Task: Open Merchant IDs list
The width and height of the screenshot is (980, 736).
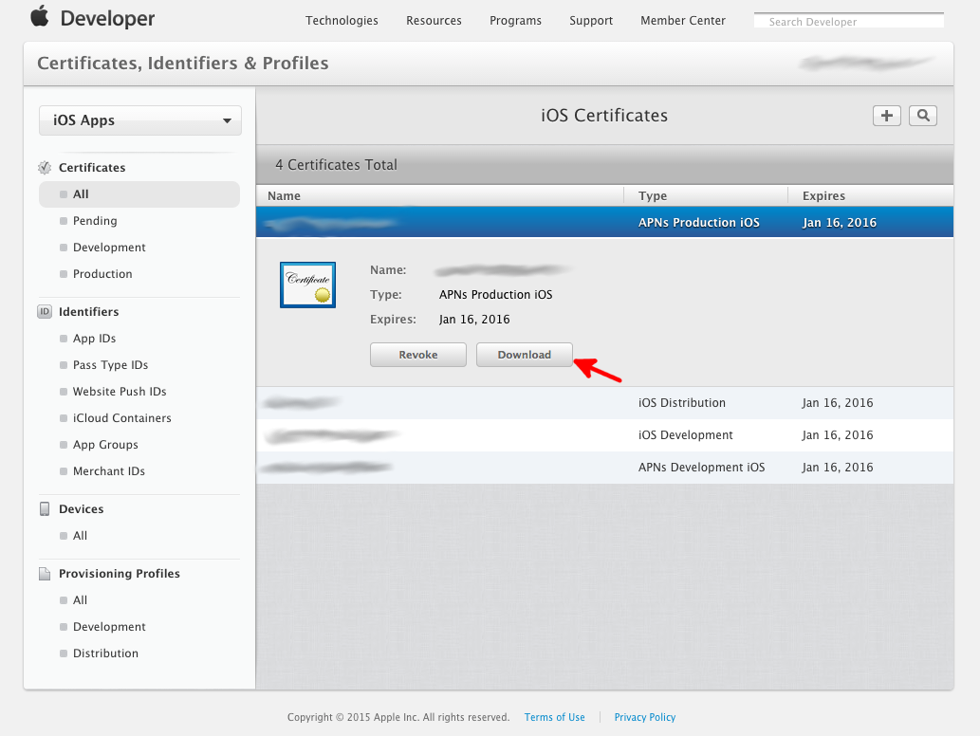Action: point(109,471)
